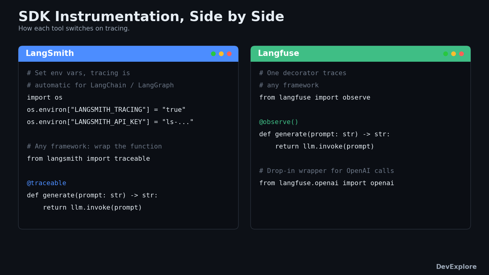Click 'from langfuse import observe' line

pyautogui.click(x=315, y=97)
